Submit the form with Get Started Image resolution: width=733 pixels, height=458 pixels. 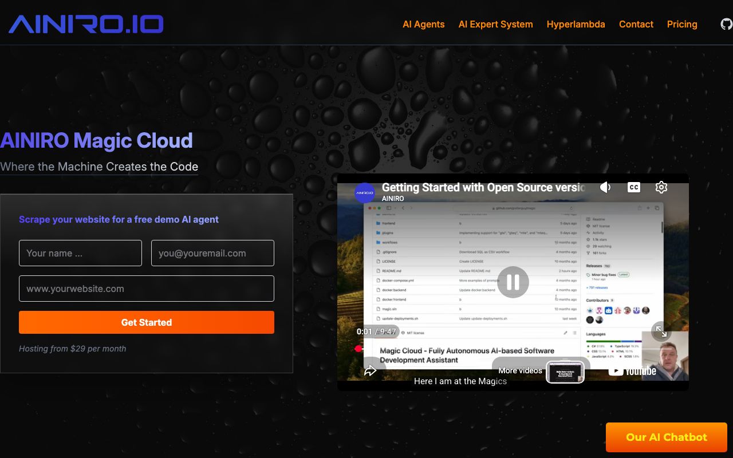[147, 322]
